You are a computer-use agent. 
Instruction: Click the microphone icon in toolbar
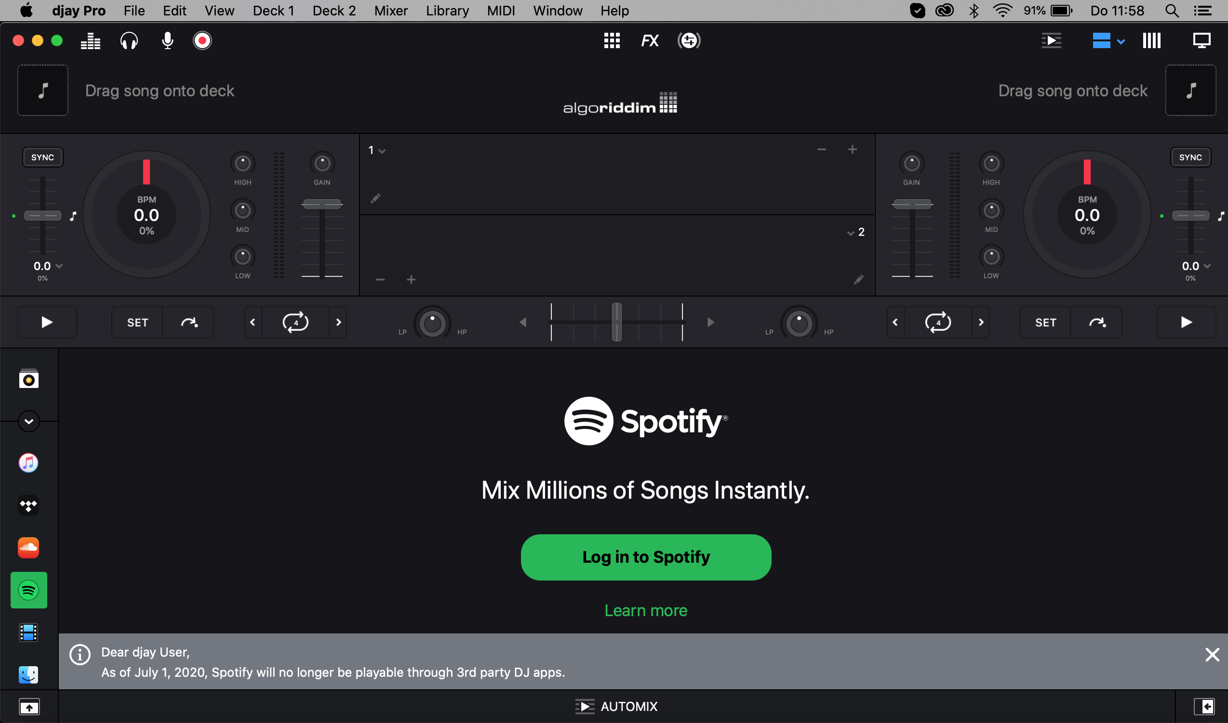[167, 40]
